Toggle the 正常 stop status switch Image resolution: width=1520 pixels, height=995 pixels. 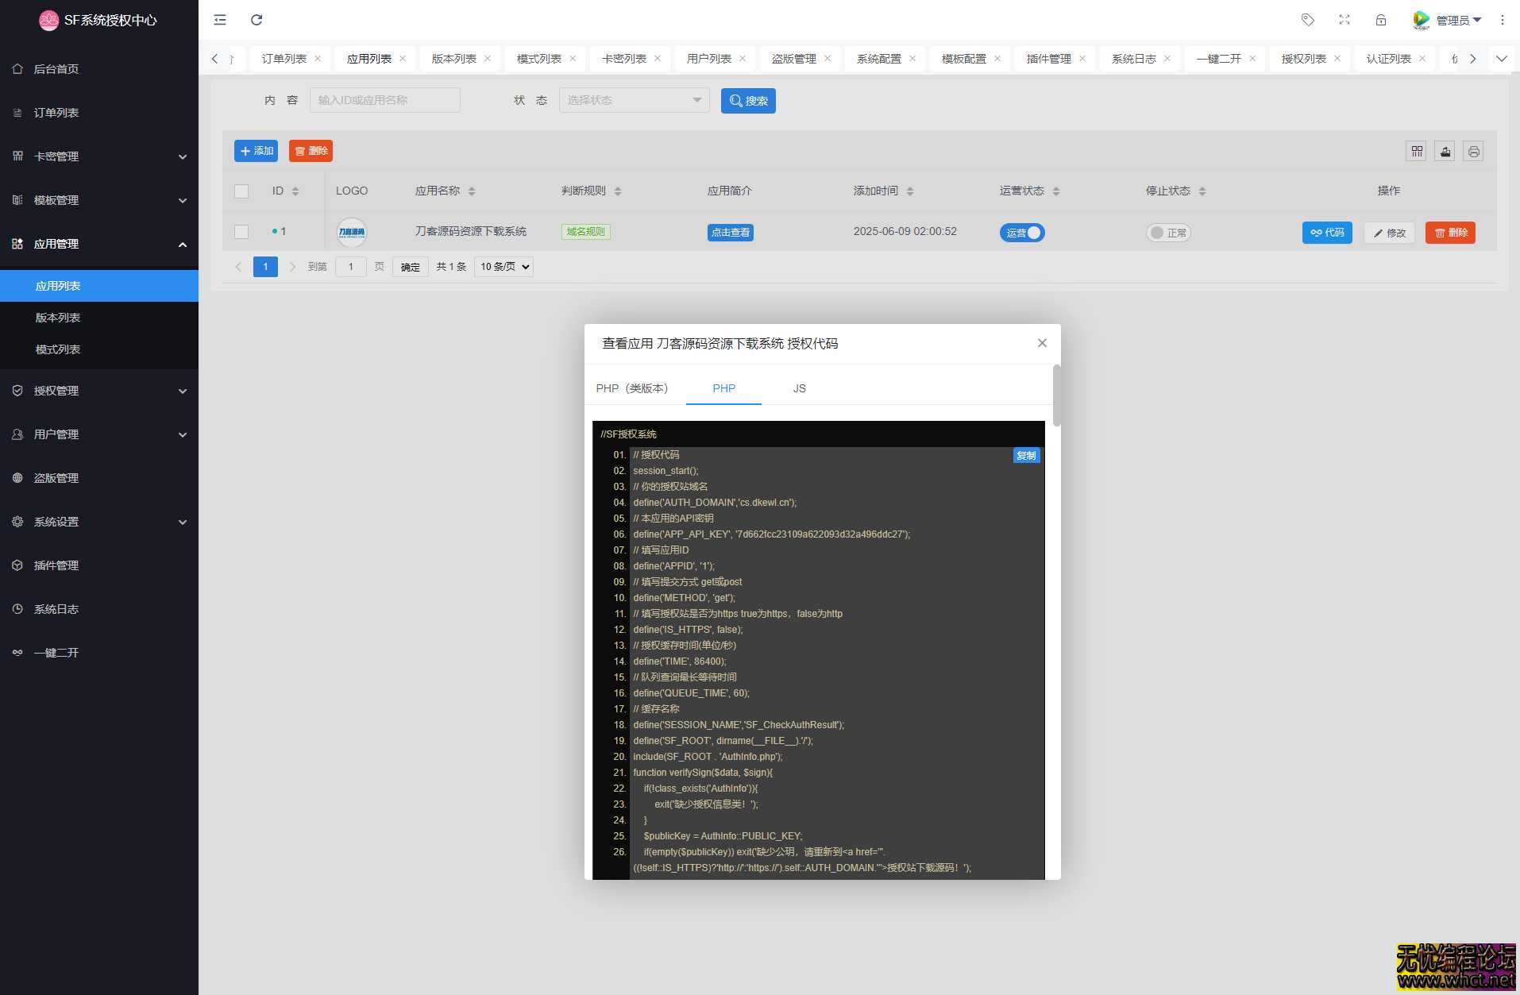1168,233
